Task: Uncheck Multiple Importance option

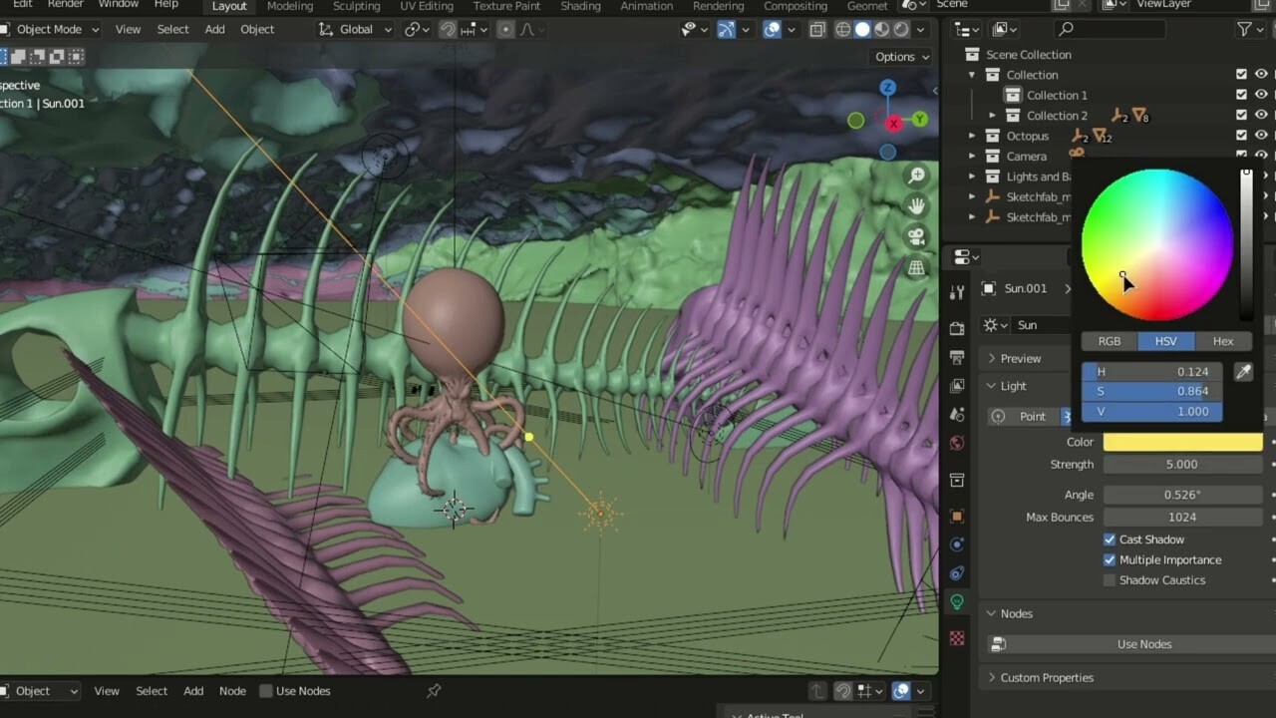Action: point(1110,560)
